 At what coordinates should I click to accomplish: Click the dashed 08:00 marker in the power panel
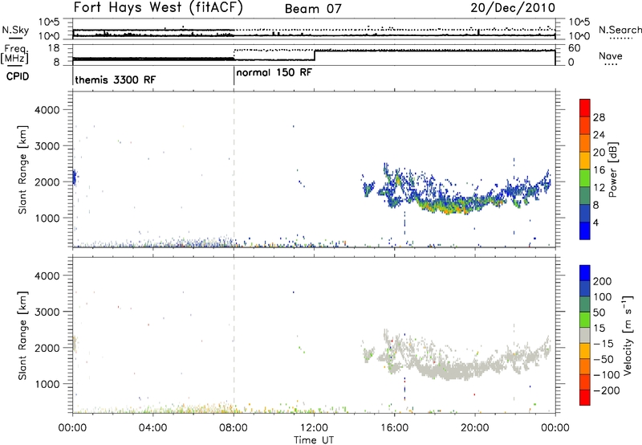(234, 169)
